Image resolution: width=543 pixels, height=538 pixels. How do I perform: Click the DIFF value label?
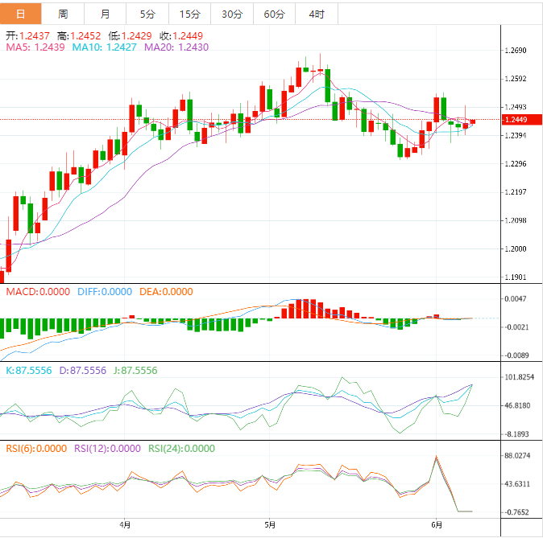click(103, 292)
